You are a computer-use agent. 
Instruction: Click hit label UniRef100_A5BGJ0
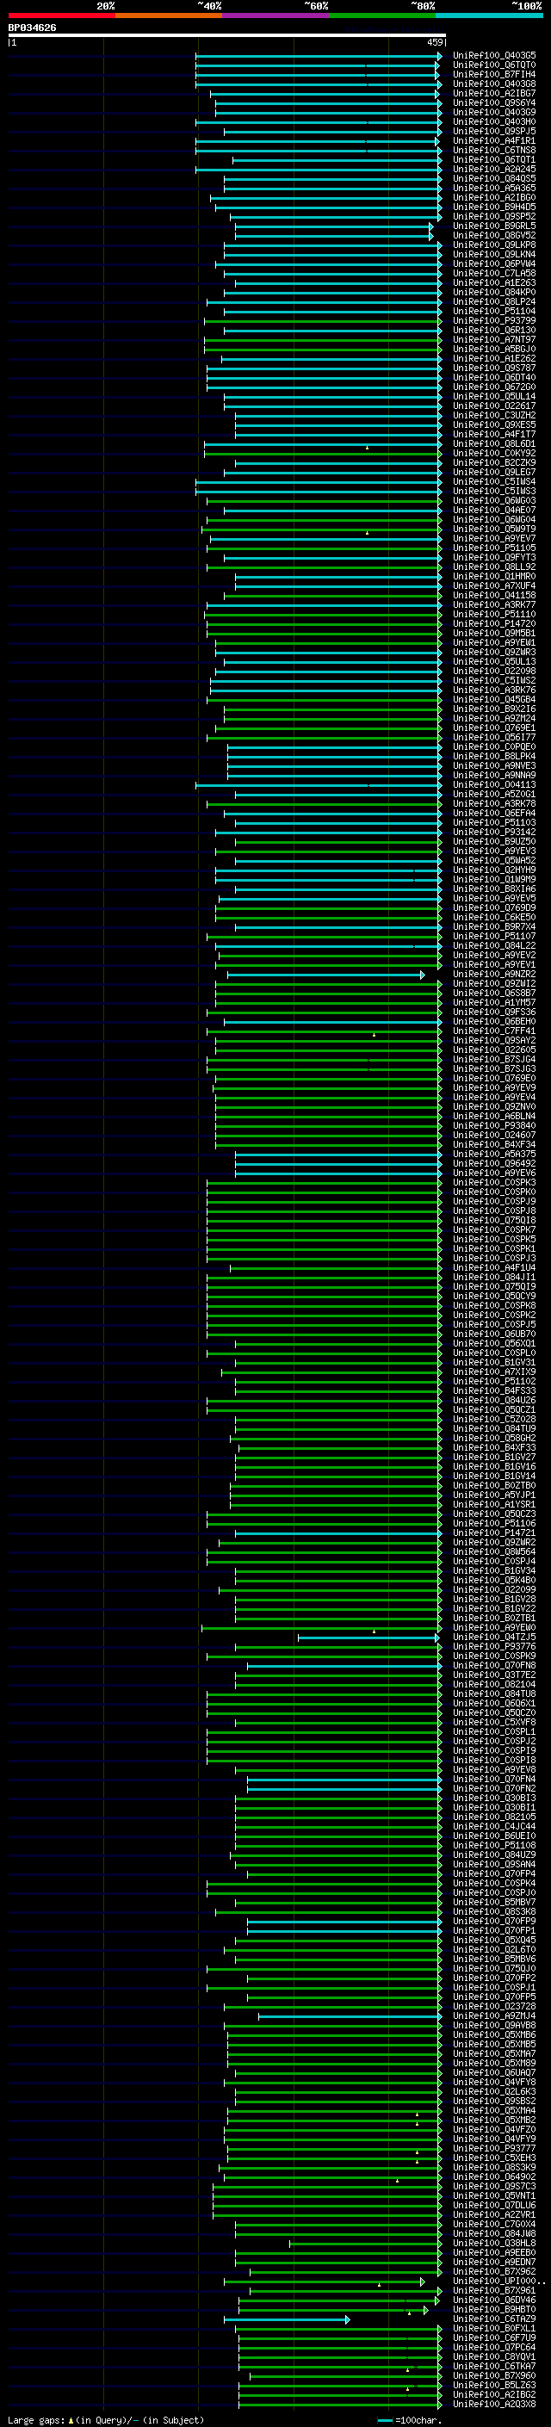click(x=494, y=350)
